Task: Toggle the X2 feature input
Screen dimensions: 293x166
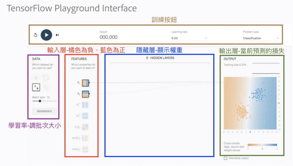Action: click(x=86, y=94)
